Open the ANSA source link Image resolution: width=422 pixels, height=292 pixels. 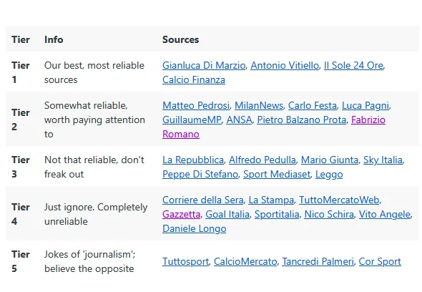(240, 120)
